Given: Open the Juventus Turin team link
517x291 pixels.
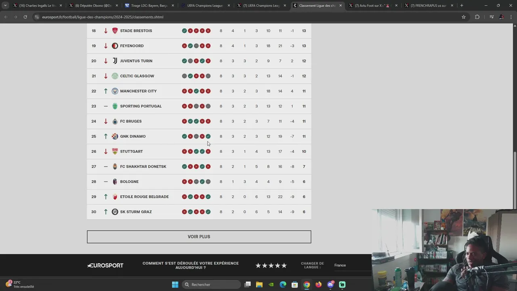Looking at the screenshot, I should point(136,61).
